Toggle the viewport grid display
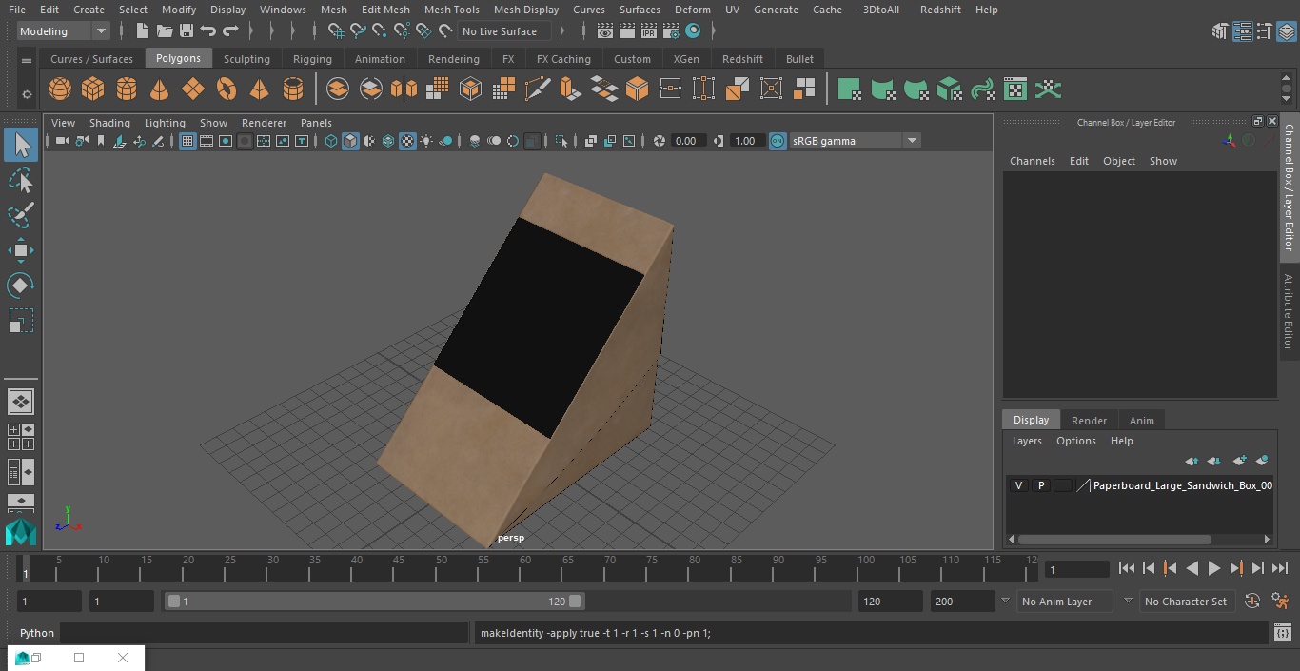 coord(187,141)
